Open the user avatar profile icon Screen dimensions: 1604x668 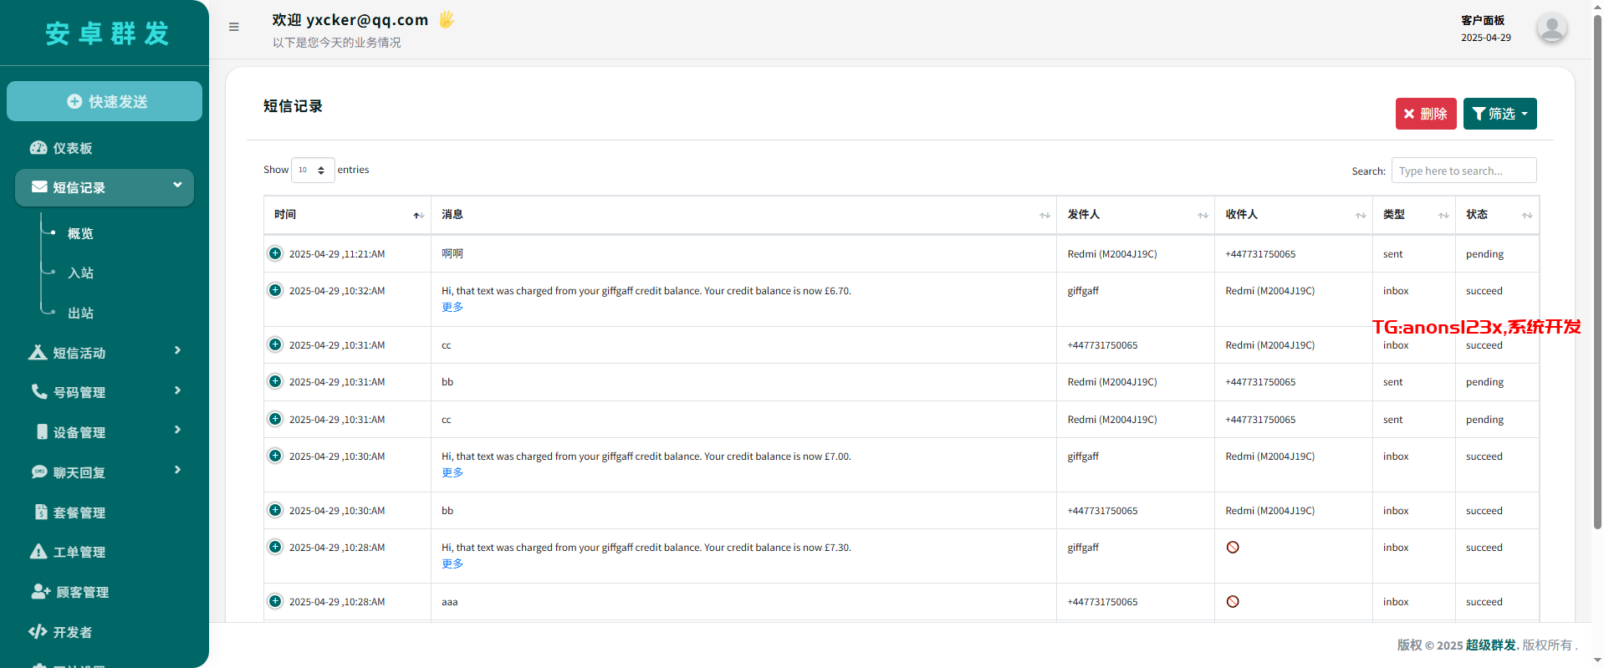pyautogui.click(x=1551, y=28)
